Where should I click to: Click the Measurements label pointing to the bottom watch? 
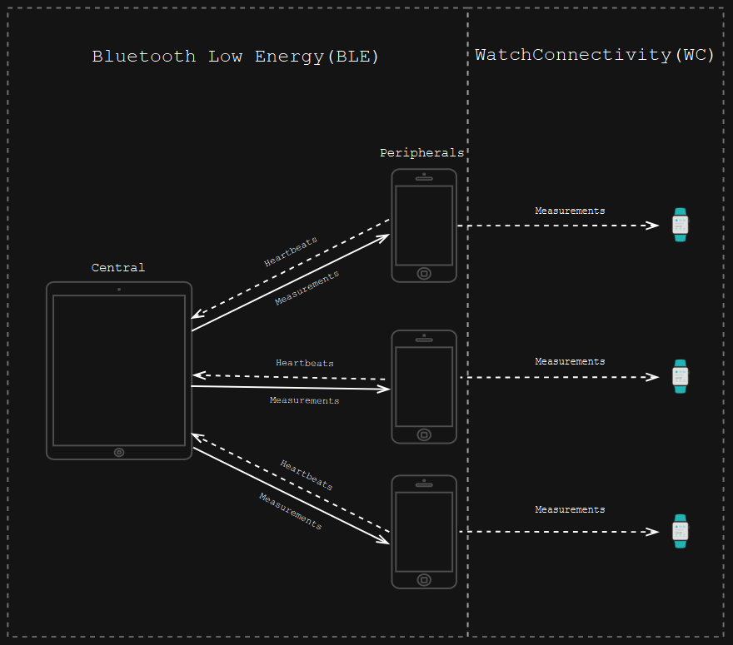point(570,509)
